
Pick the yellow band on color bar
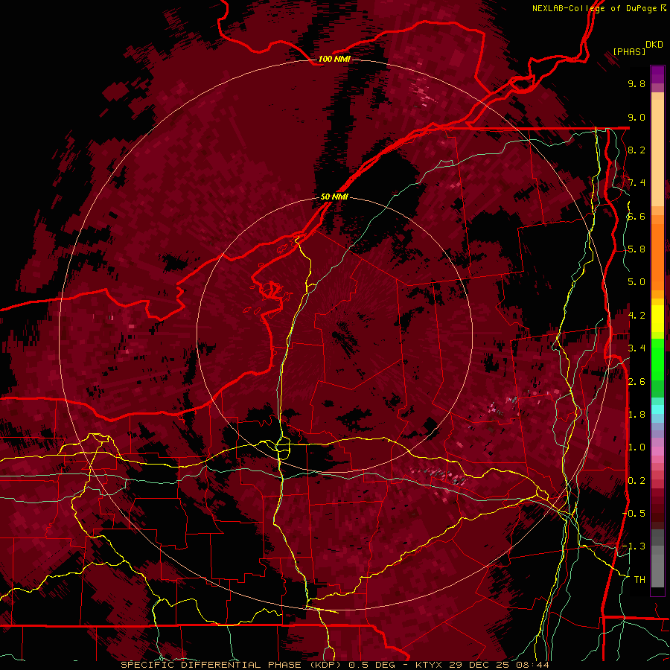click(x=657, y=319)
